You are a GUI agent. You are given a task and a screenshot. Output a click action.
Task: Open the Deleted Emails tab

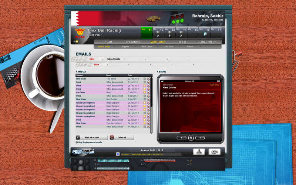tap(113, 59)
